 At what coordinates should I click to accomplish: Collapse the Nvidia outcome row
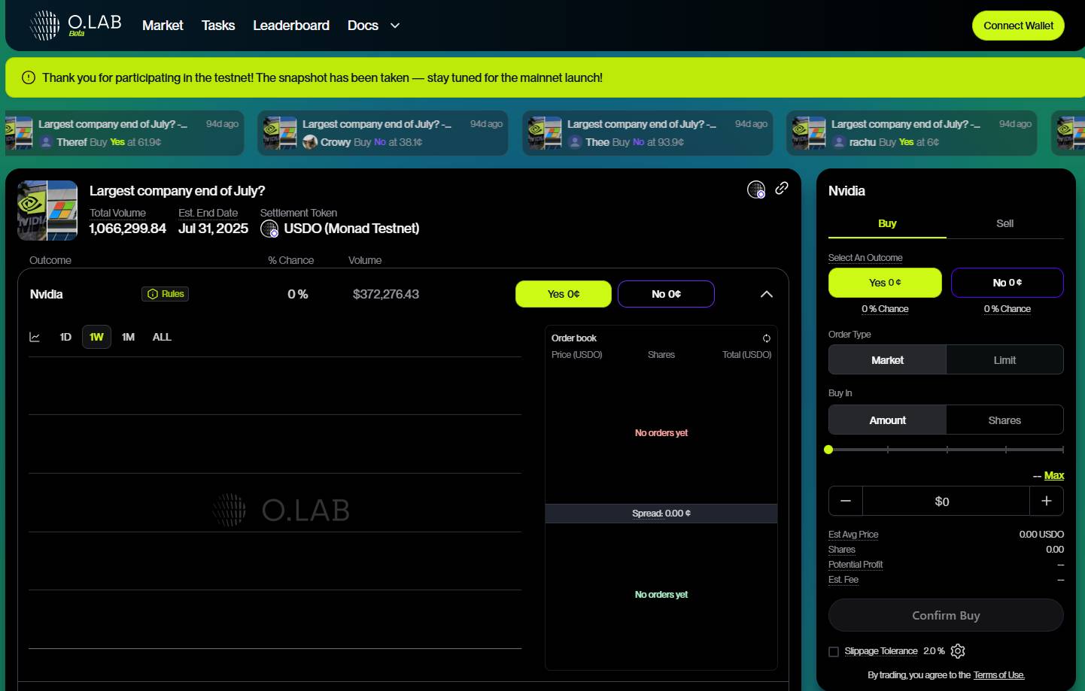(766, 294)
